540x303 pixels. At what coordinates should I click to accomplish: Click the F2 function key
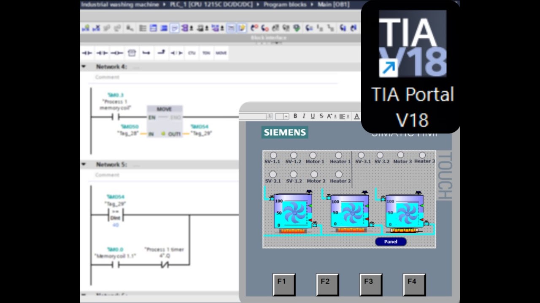(x=327, y=284)
